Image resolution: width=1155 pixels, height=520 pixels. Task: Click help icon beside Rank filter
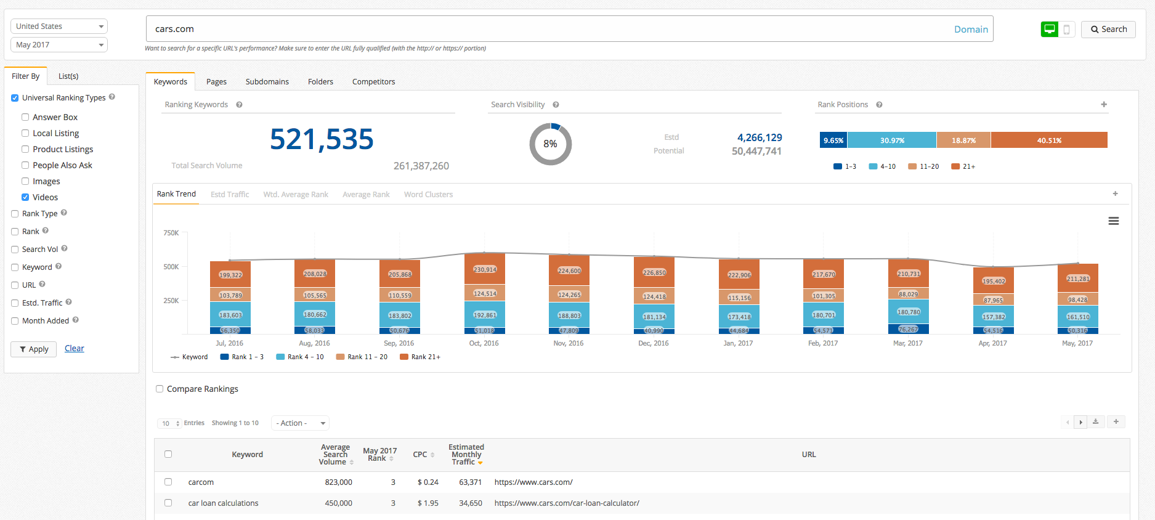pyautogui.click(x=46, y=230)
